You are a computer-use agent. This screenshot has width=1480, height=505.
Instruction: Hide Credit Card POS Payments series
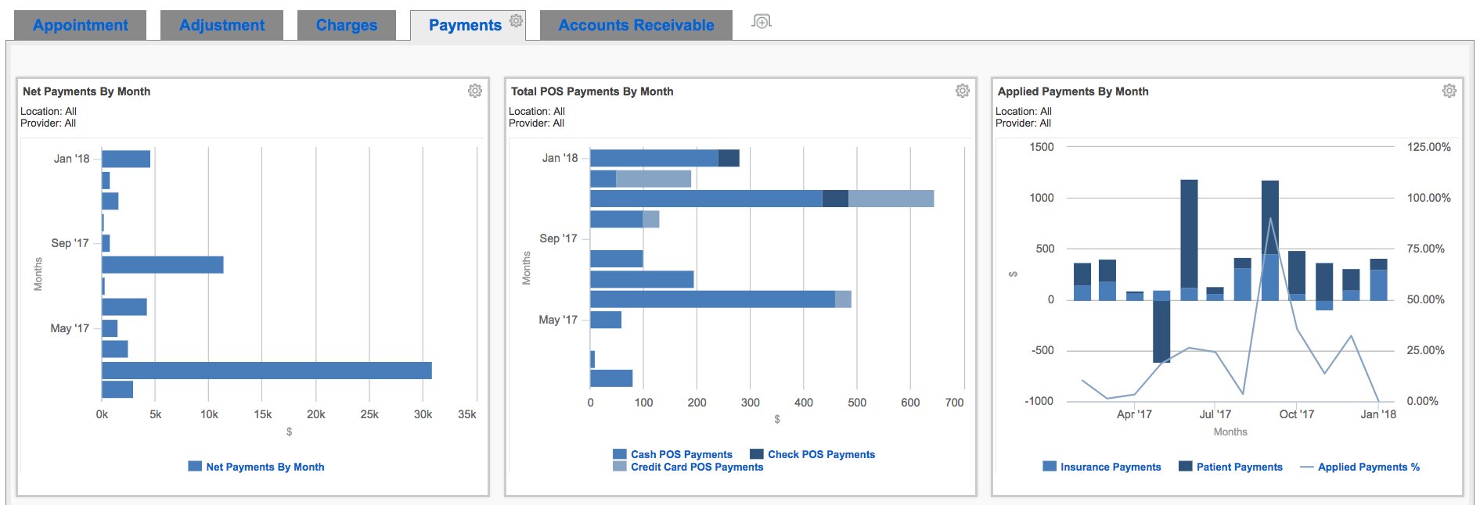697,467
